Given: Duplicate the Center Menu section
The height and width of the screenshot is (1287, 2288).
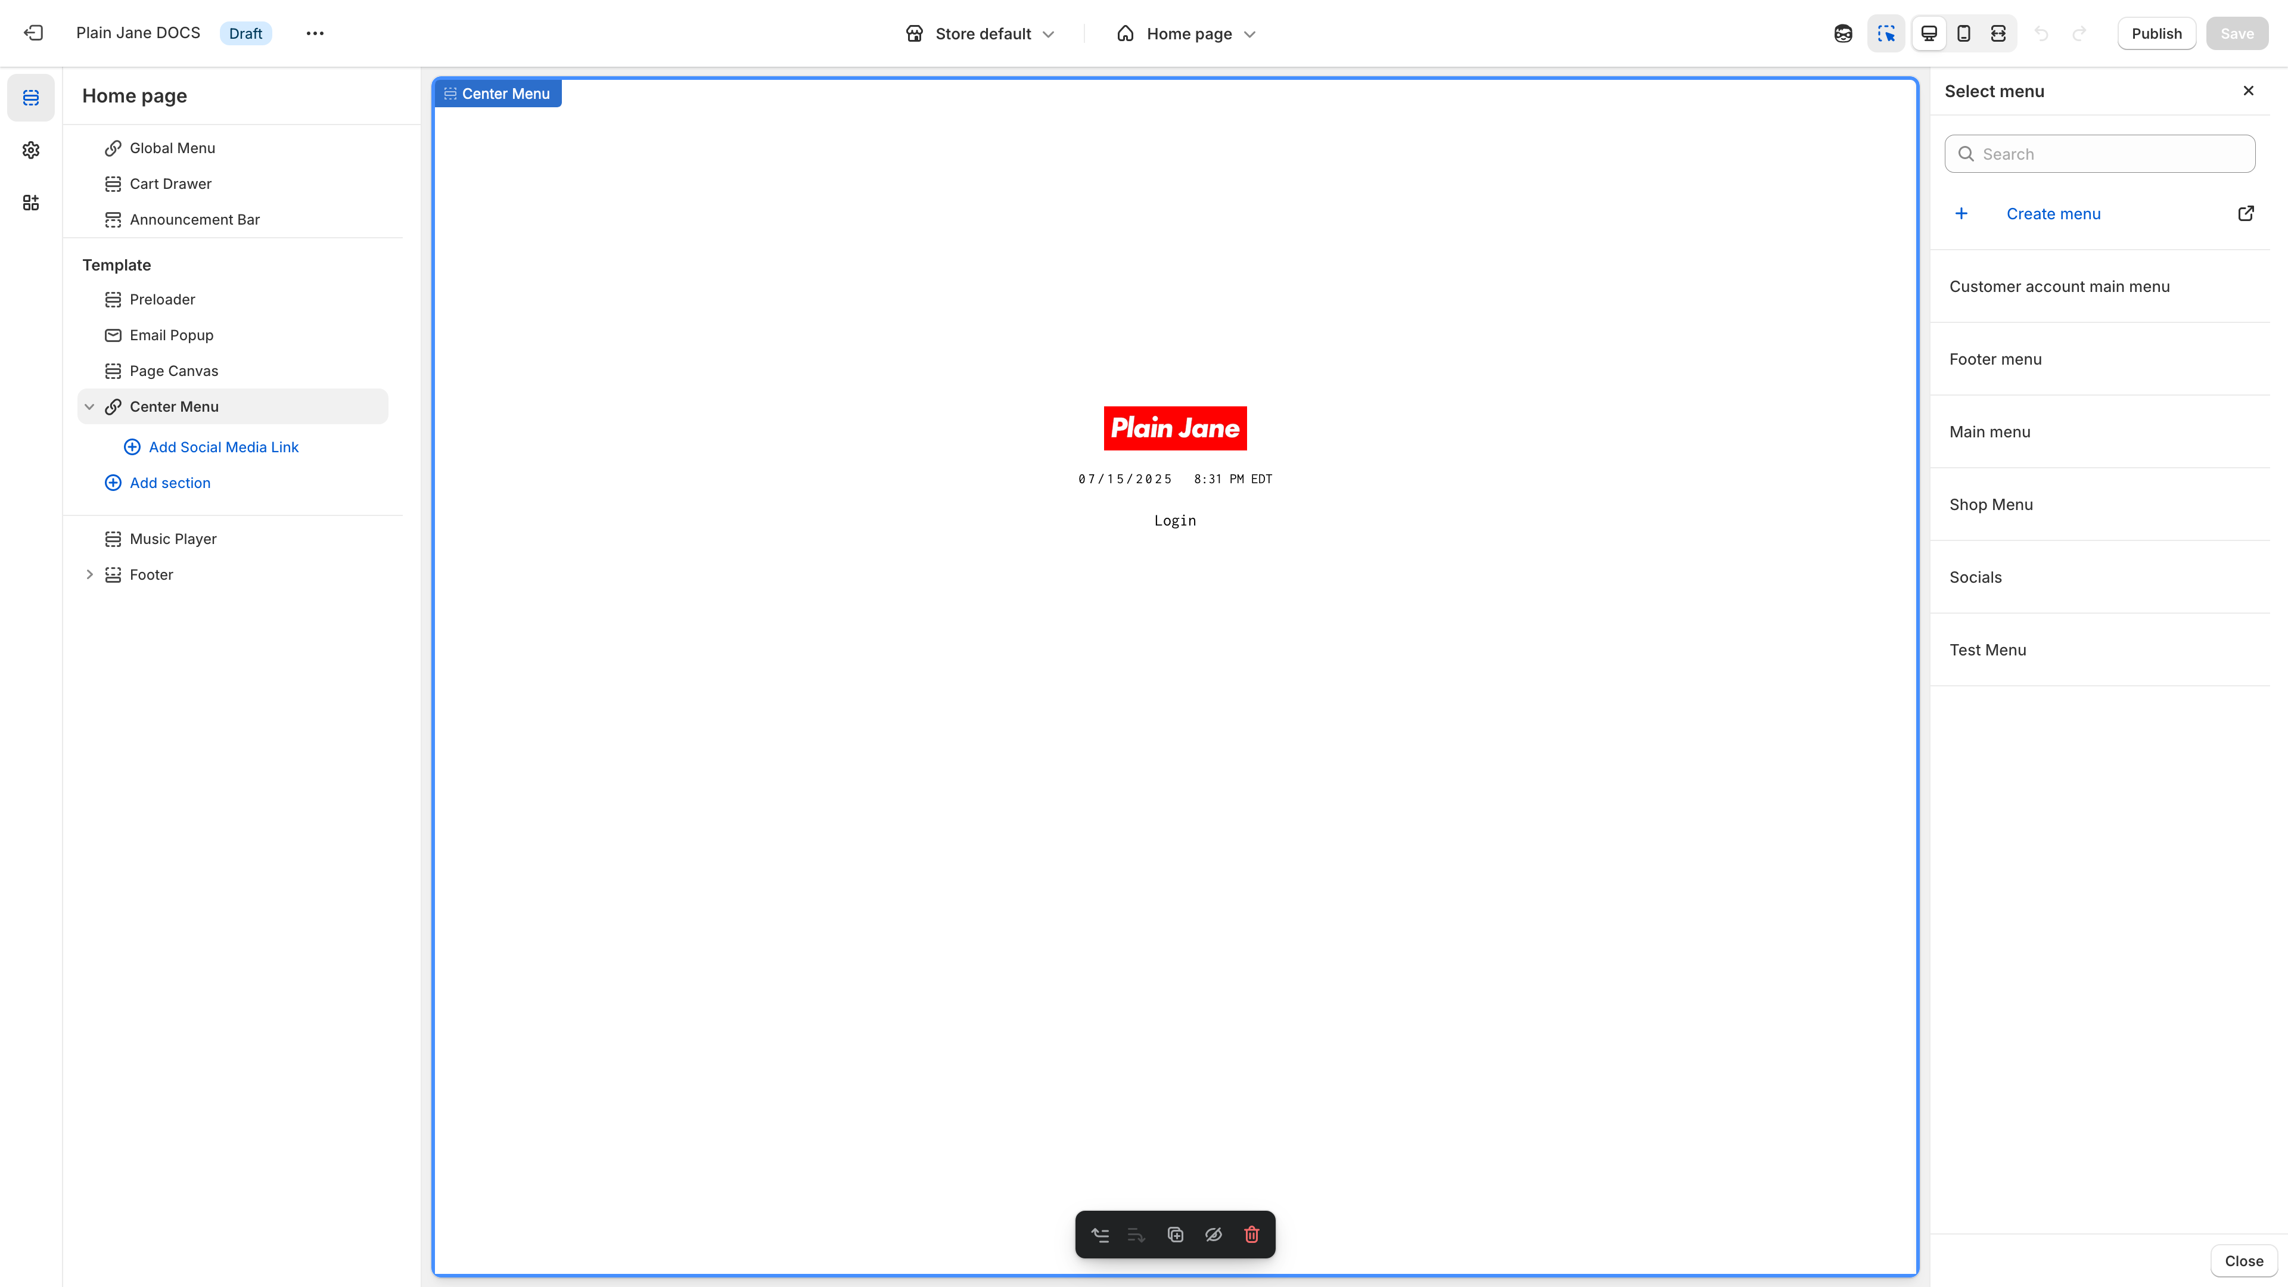Looking at the screenshot, I should point(1175,1235).
